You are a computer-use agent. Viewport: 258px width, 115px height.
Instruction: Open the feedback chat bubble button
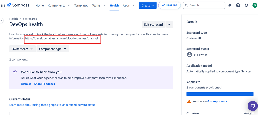253,106
